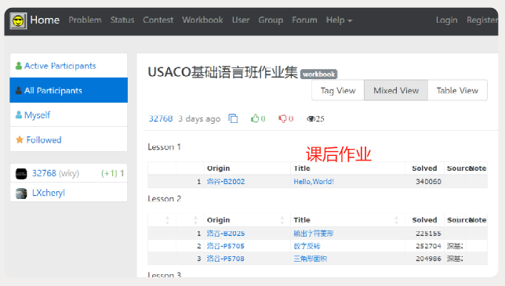Click the orange star Followed icon

(20, 139)
